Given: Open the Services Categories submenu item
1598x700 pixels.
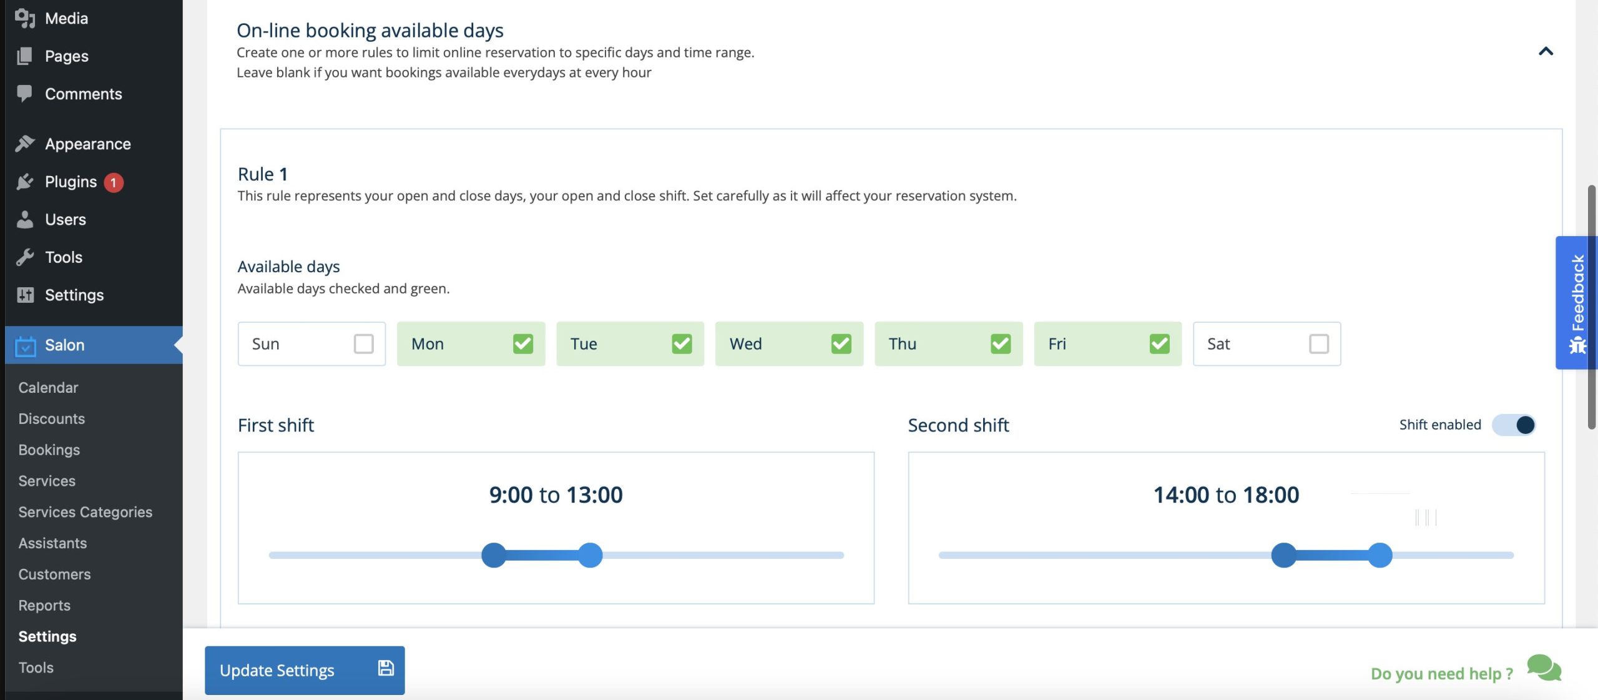Looking at the screenshot, I should 85,512.
